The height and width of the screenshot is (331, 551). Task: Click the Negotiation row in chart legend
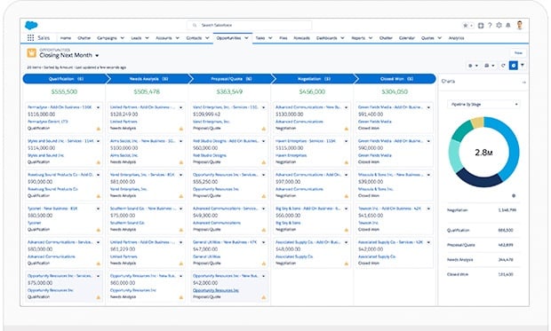click(482, 210)
